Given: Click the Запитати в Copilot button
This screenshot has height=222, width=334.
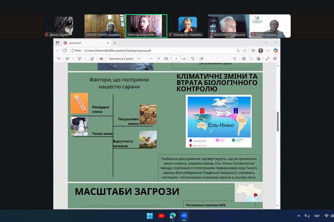Looking at the screenshot, I should point(121,58).
